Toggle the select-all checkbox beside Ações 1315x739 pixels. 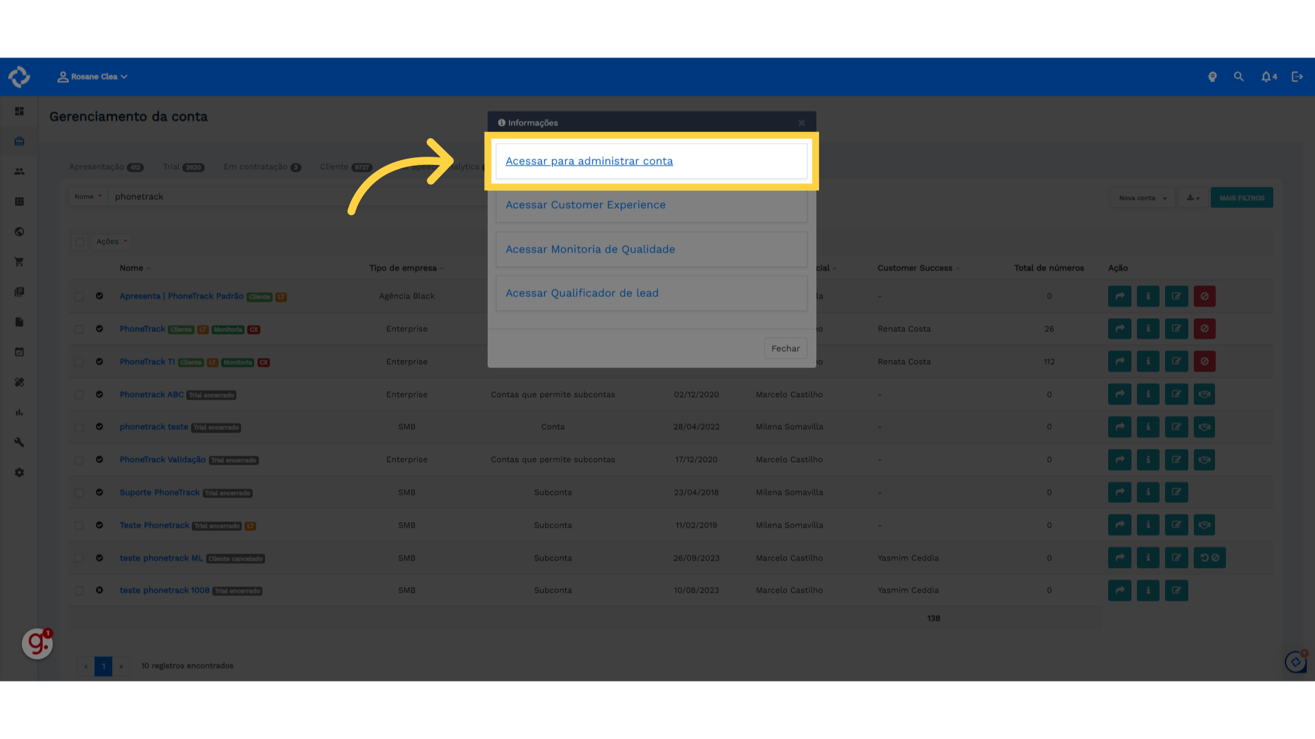click(x=80, y=242)
